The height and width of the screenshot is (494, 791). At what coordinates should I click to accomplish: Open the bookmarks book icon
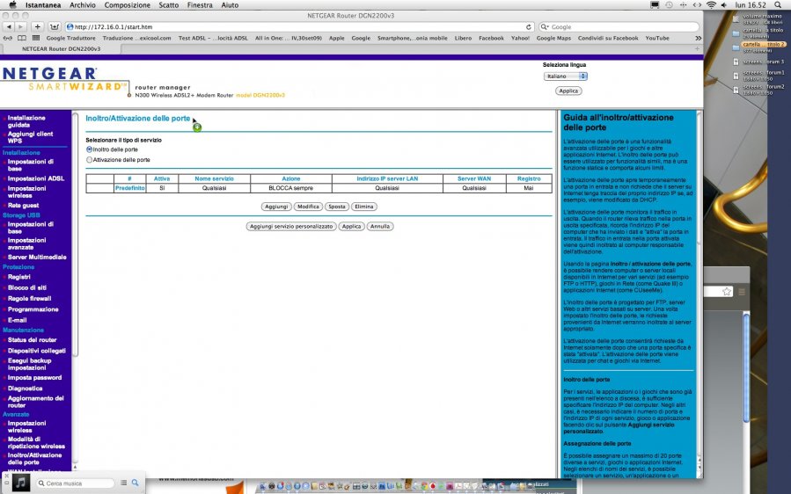pos(22,38)
